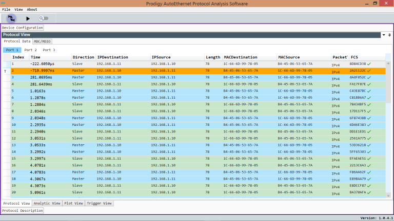Click FCS checkmark beside C43E87BC
This screenshot has height=221, width=394.
(x=369, y=91)
